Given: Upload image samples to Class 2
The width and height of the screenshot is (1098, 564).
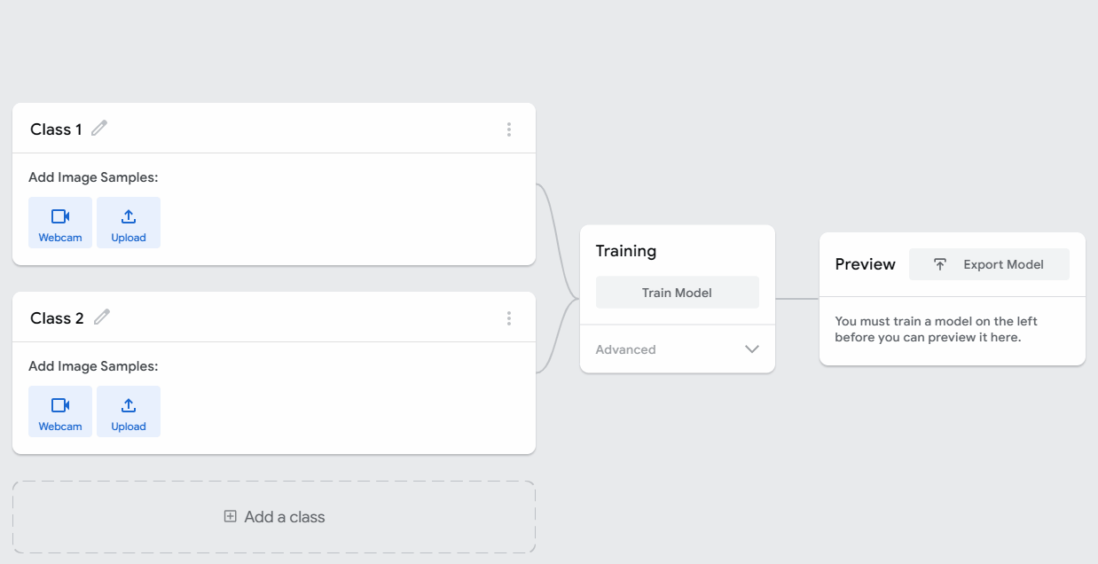Looking at the screenshot, I should (x=129, y=411).
